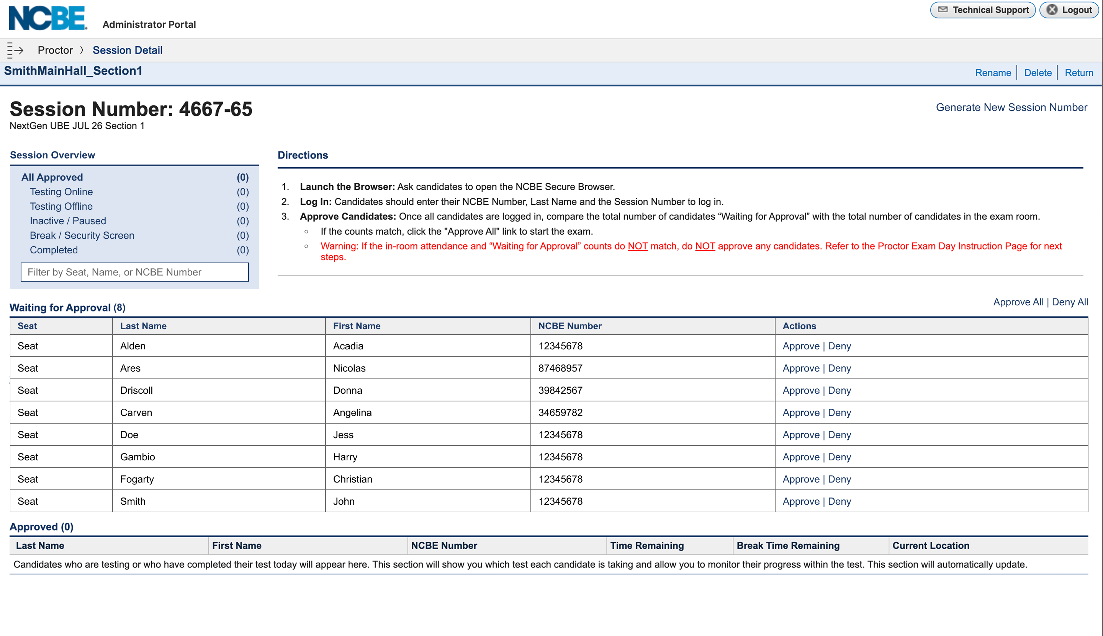Rename the SmithMainHall_Section1 session

pos(993,72)
